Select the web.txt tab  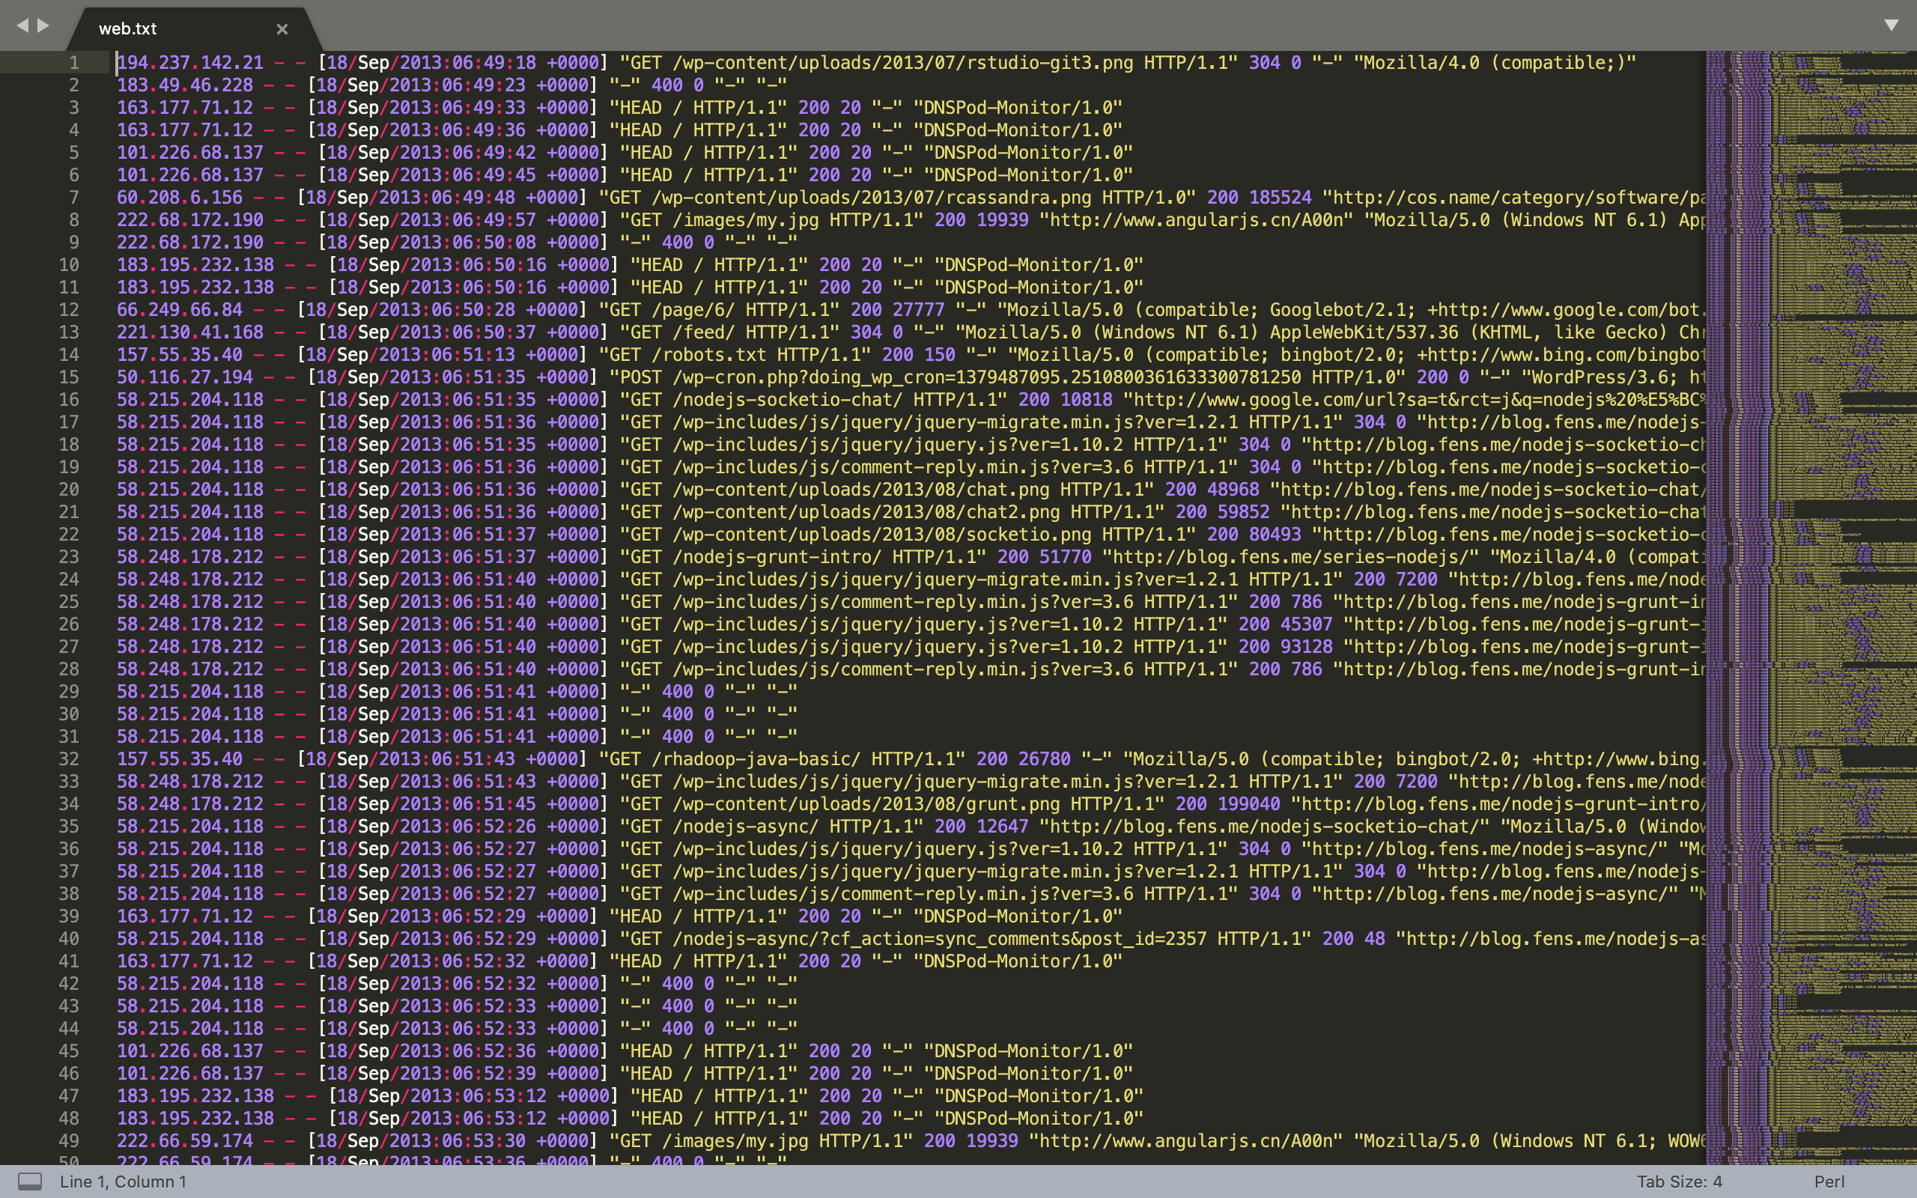(x=128, y=29)
